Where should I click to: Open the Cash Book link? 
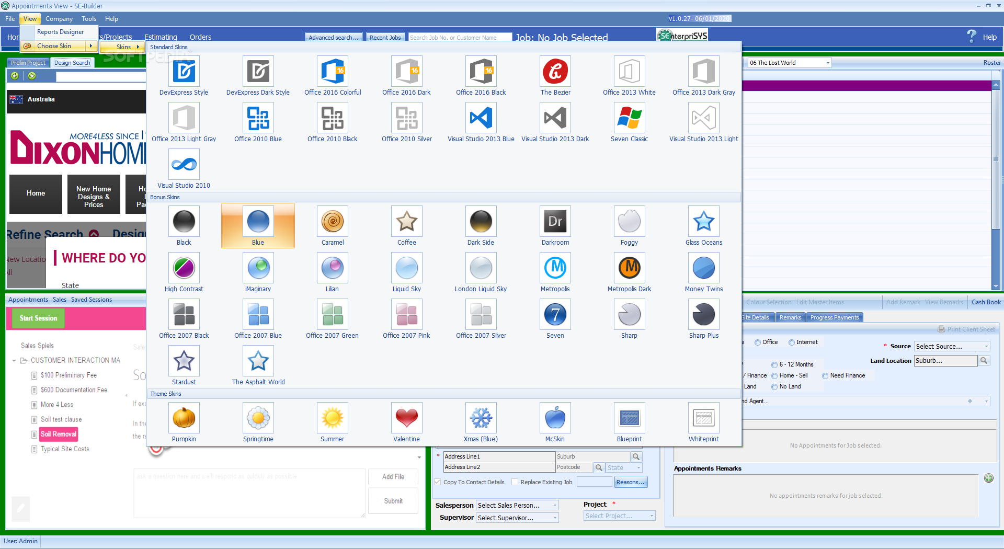[x=986, y=302]
